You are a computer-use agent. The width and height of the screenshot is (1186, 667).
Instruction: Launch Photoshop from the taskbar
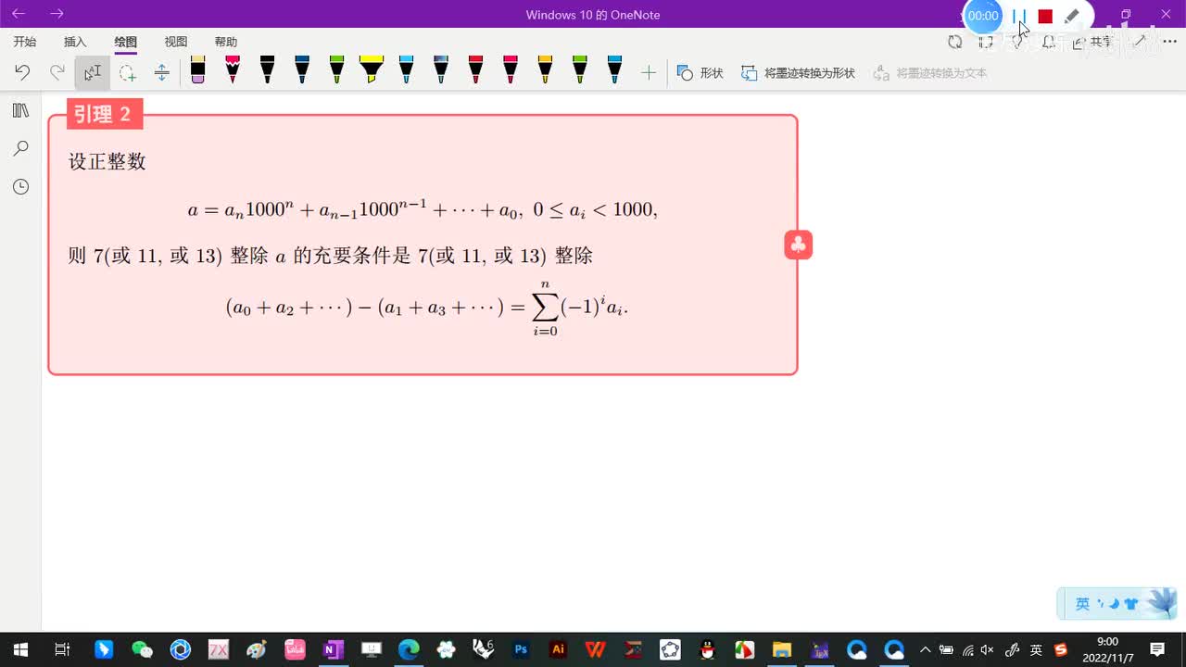[521, 649]
